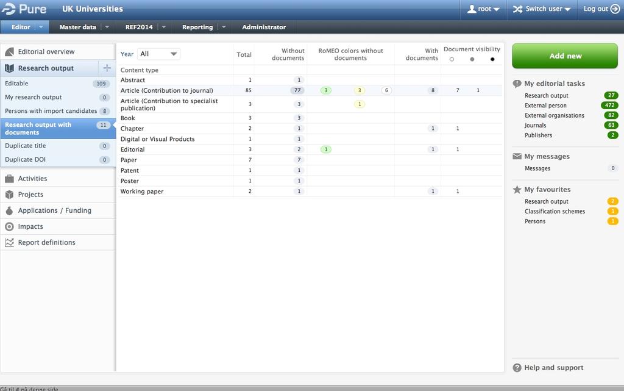Open the Switch user menu
624x391 pixels.
pos(542,9)
